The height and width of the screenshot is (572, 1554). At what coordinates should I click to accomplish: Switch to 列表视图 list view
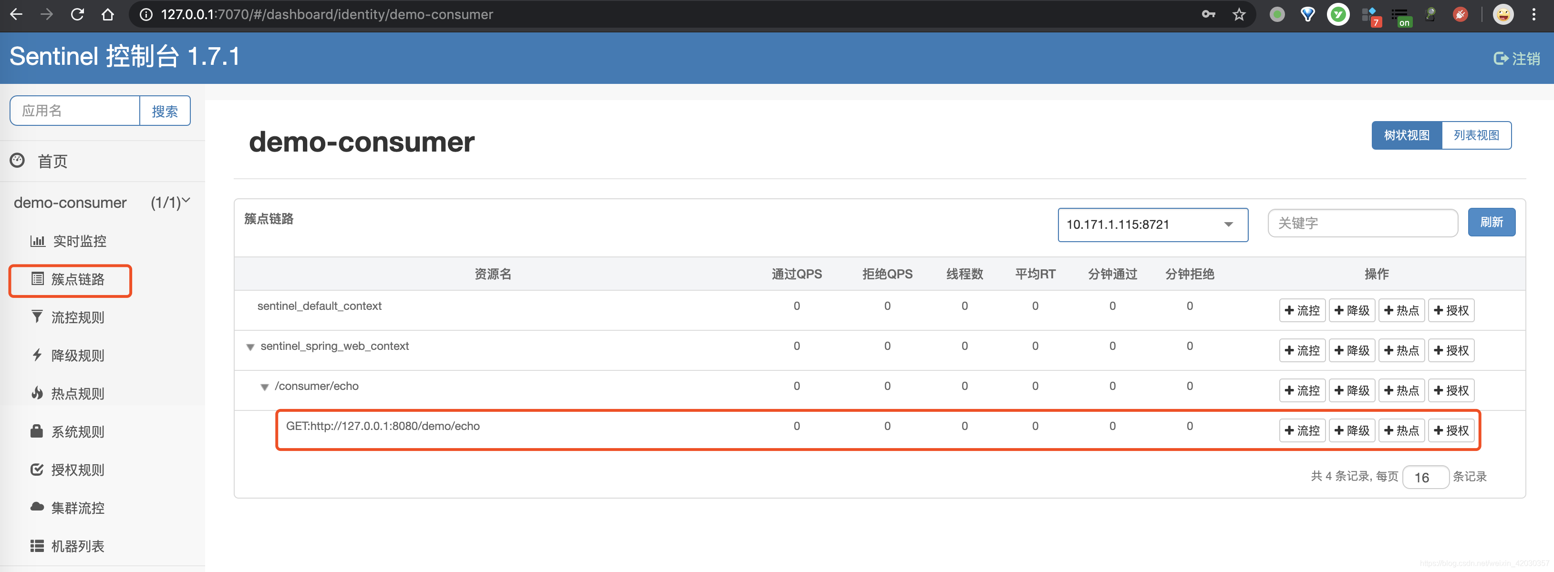1476,135
